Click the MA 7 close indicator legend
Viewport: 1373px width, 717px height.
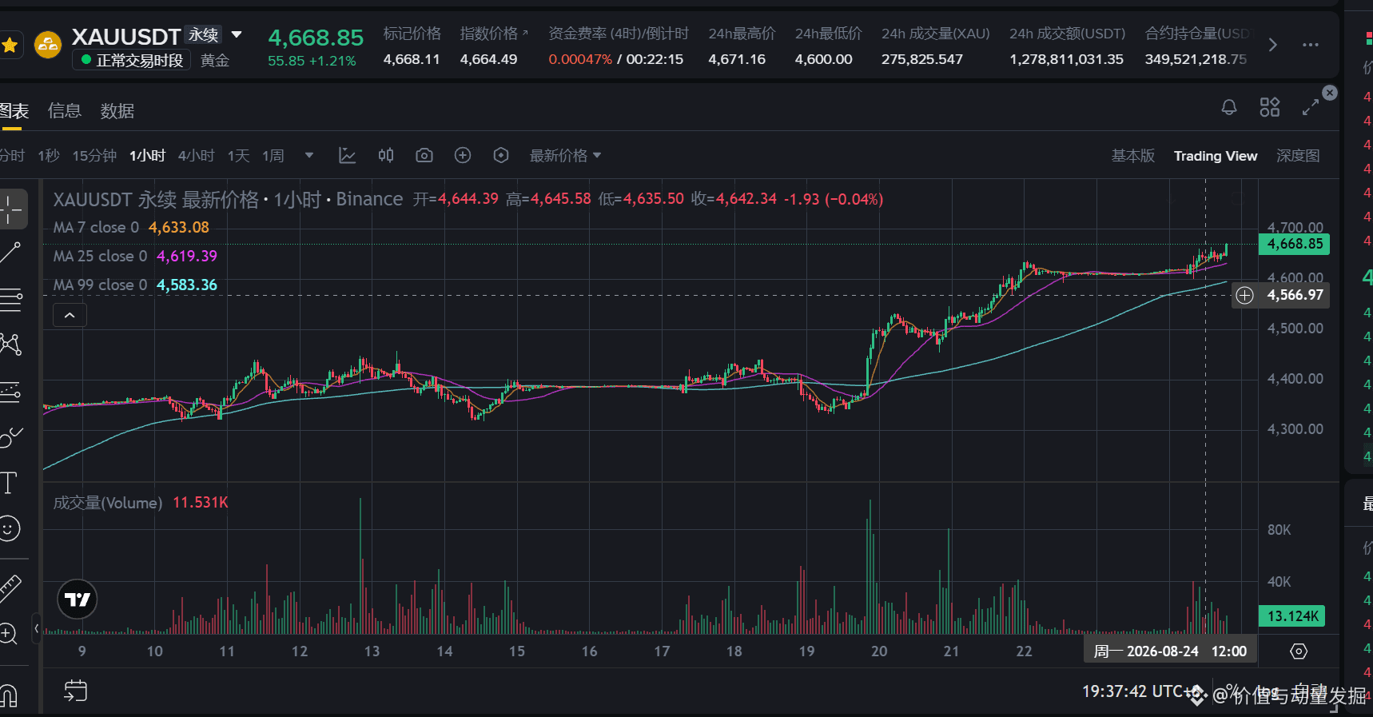[131, 228]
